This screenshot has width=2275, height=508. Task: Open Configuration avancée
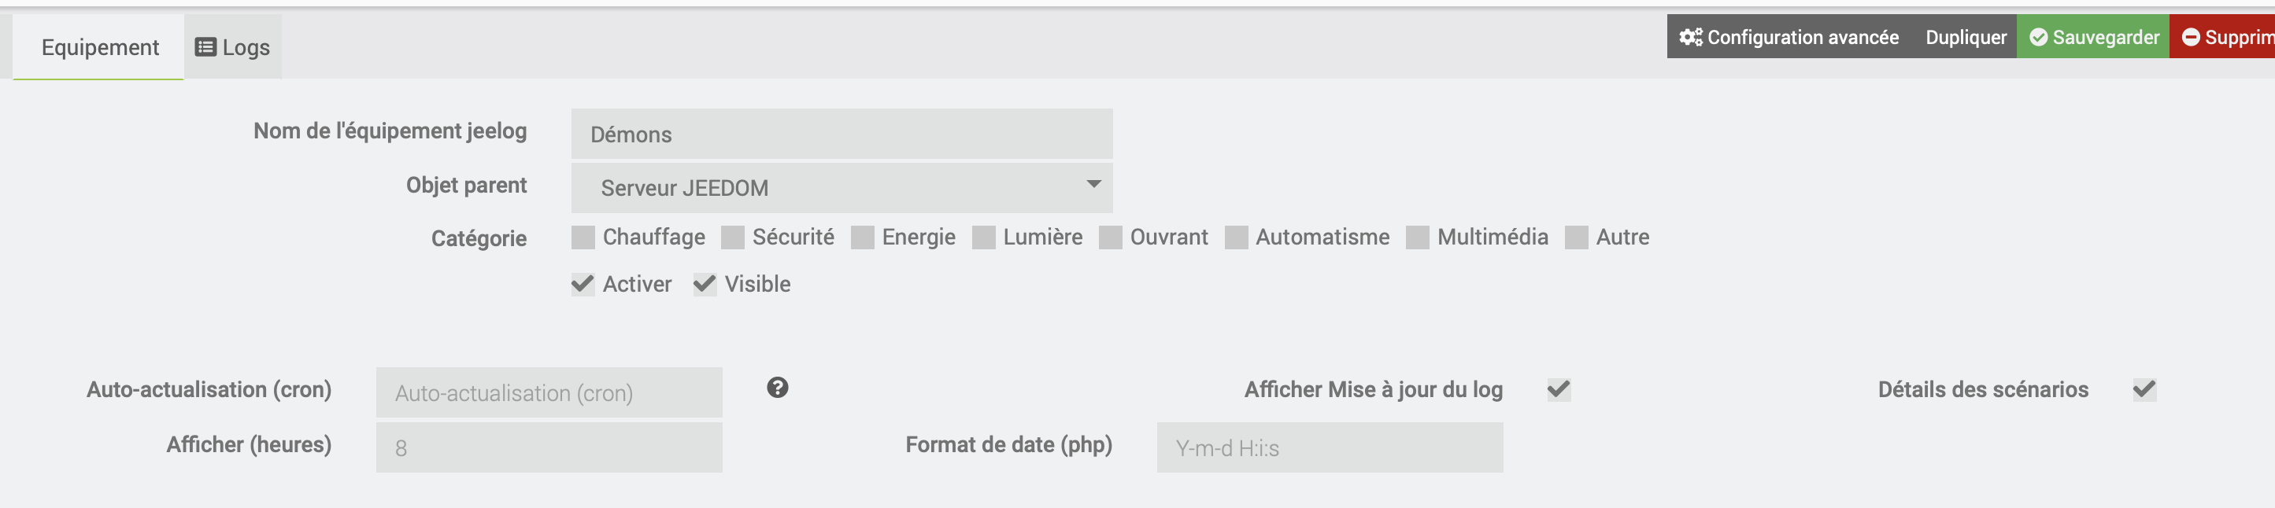pyautogui.click(x=1802, y=37)
